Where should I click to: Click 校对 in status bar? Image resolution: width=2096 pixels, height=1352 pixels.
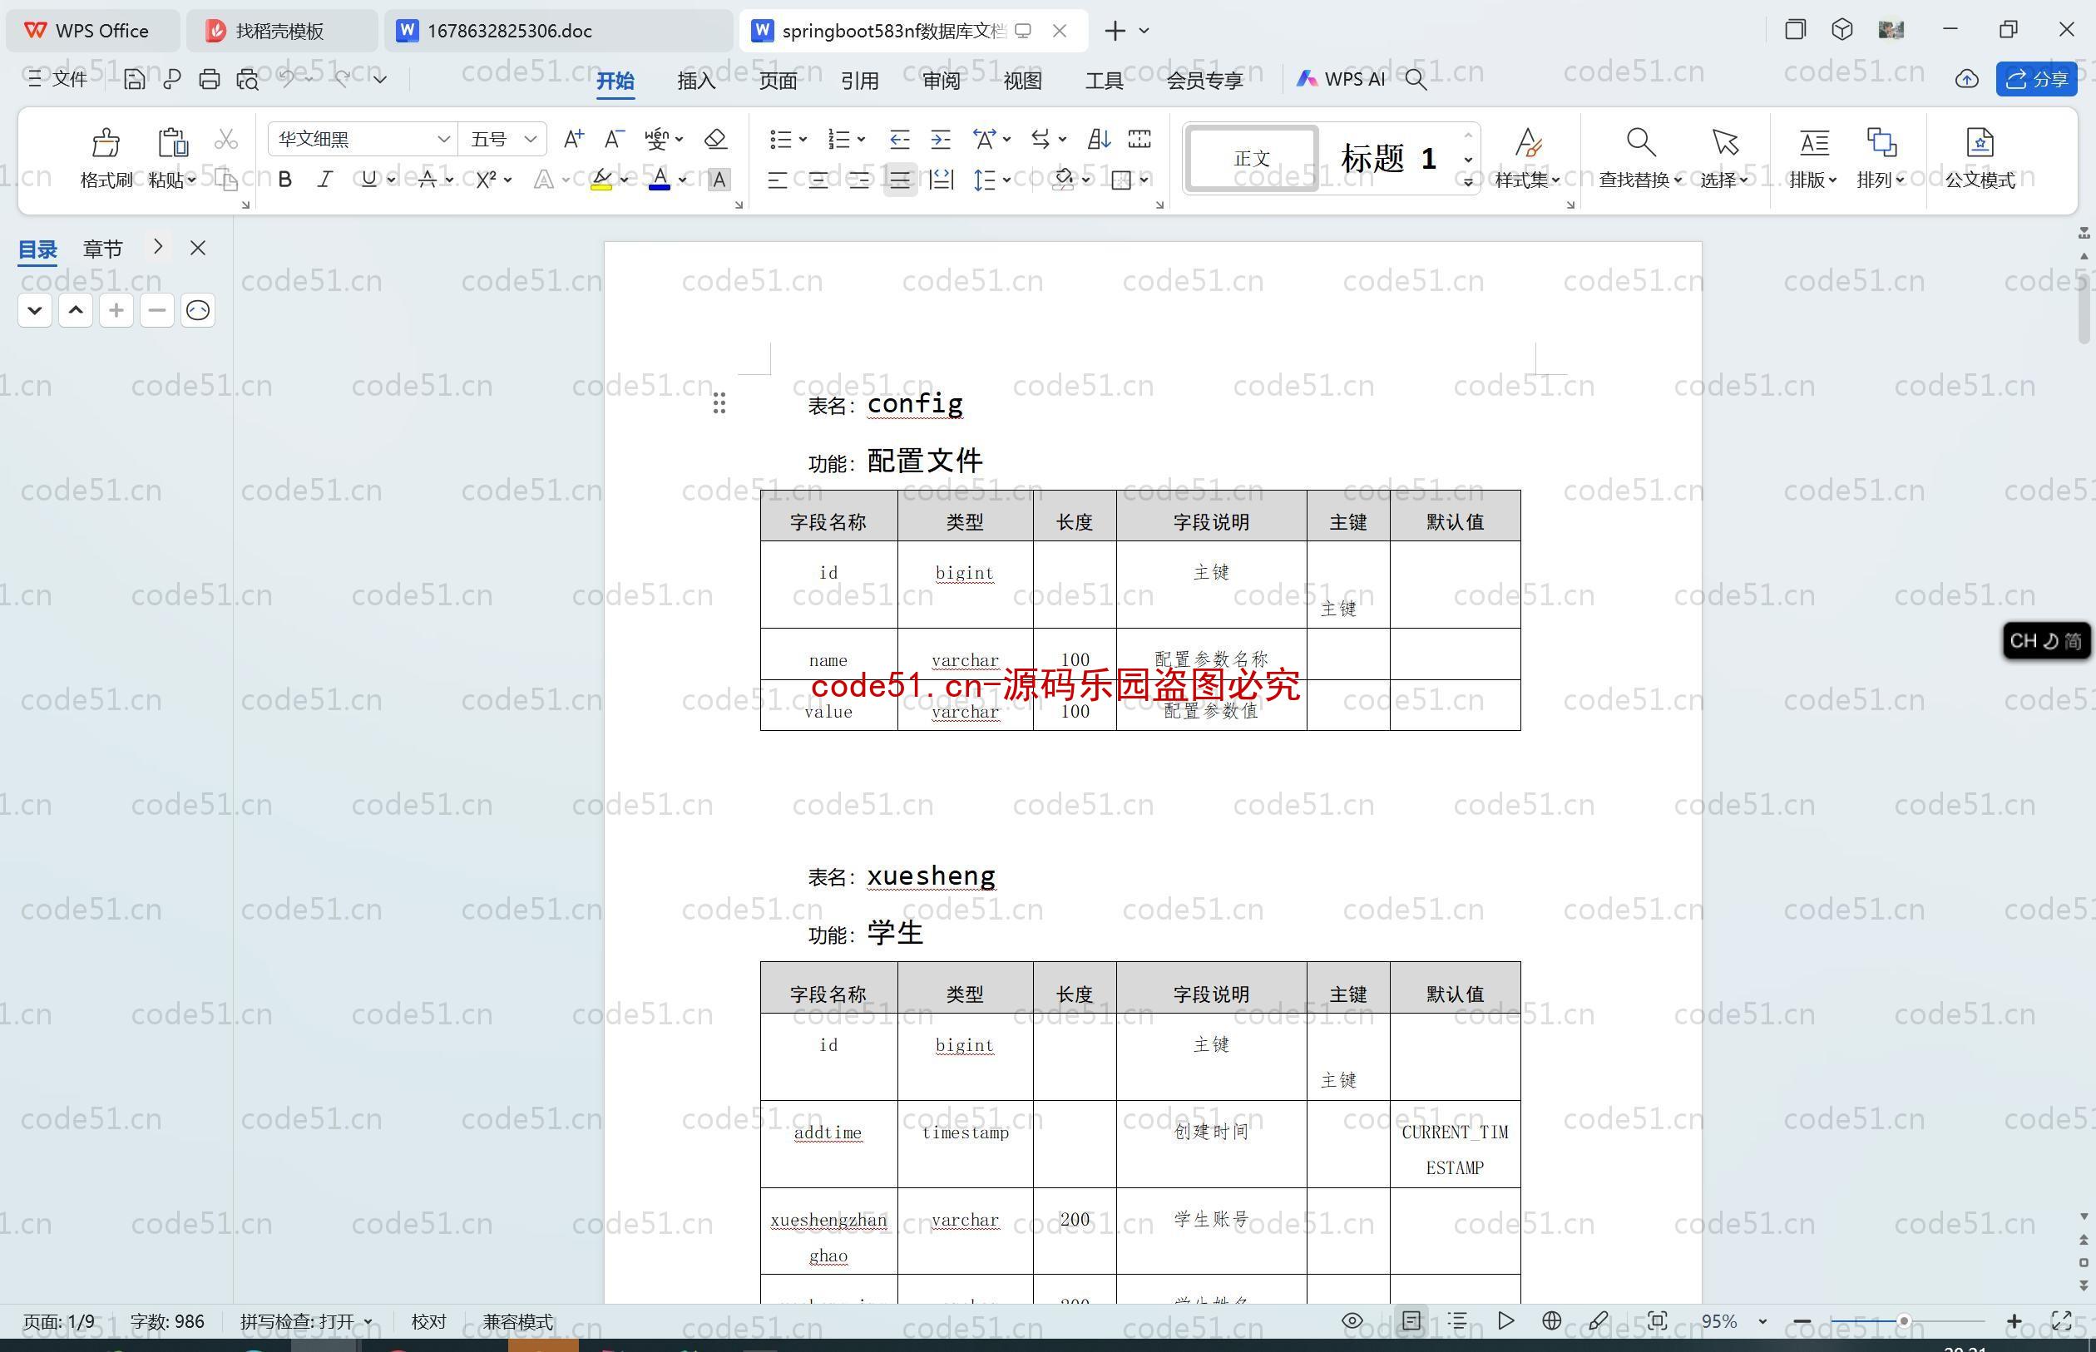pos(428,1321)
